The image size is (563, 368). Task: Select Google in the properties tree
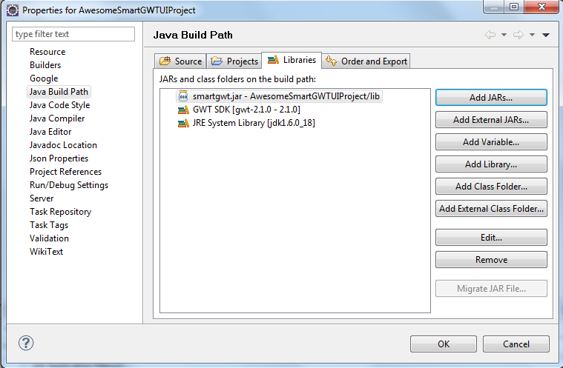pyautogui.click(x=44, y=78)
